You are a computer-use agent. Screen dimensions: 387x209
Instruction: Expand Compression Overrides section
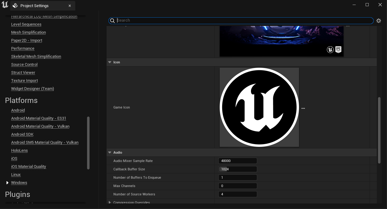(110, 202)
